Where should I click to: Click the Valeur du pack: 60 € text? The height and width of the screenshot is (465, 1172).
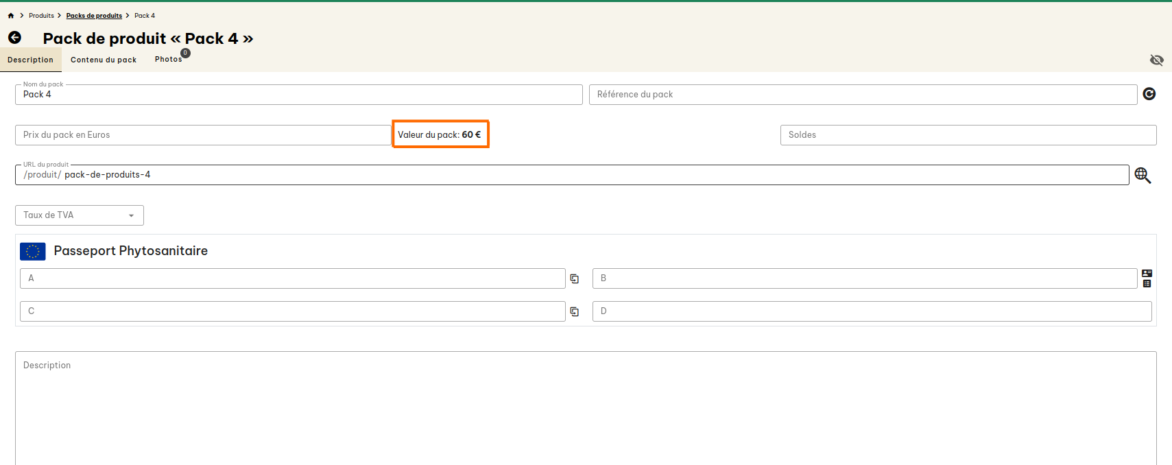440,135
